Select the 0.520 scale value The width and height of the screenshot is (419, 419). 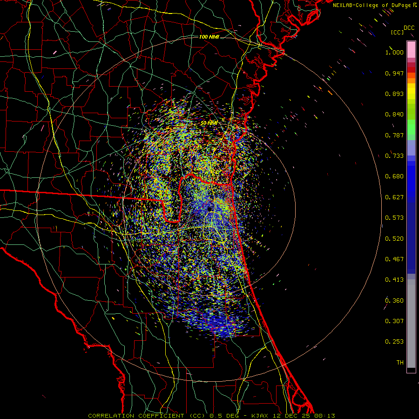point(394,239)
